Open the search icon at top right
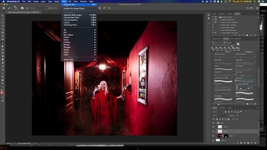The width and height of the screenshot is (267, 150). tap(247, 8)
